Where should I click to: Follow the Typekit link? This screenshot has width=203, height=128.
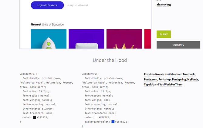pyautogui.click(x=149, y=84)
